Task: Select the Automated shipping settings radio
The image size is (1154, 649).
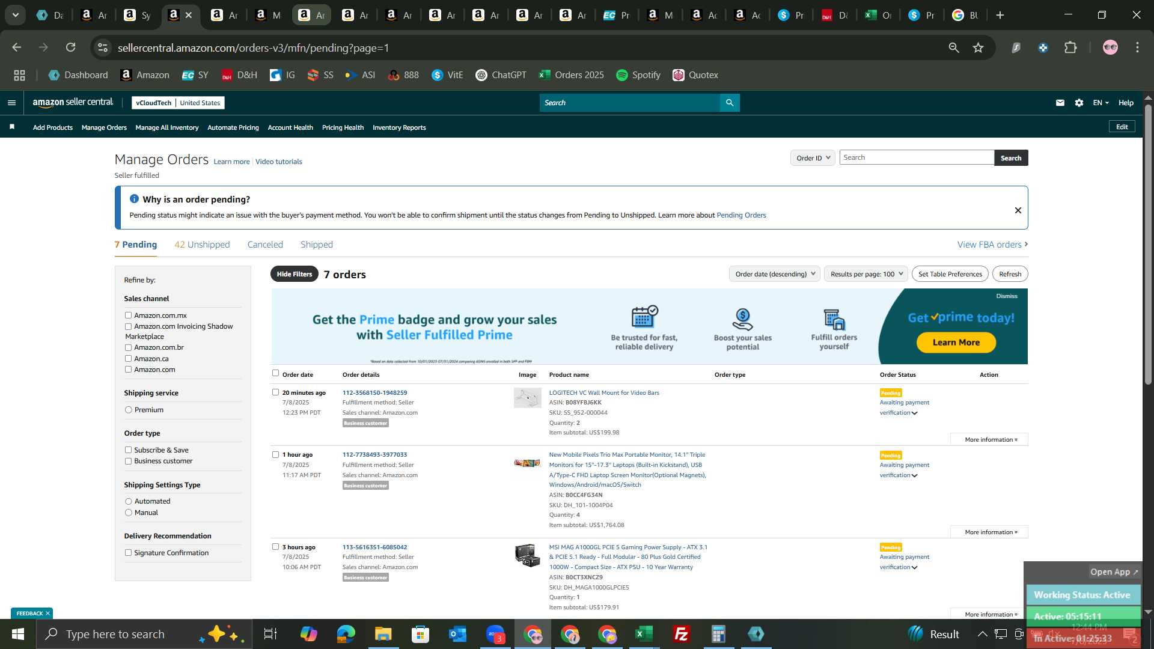Action: 128,501
